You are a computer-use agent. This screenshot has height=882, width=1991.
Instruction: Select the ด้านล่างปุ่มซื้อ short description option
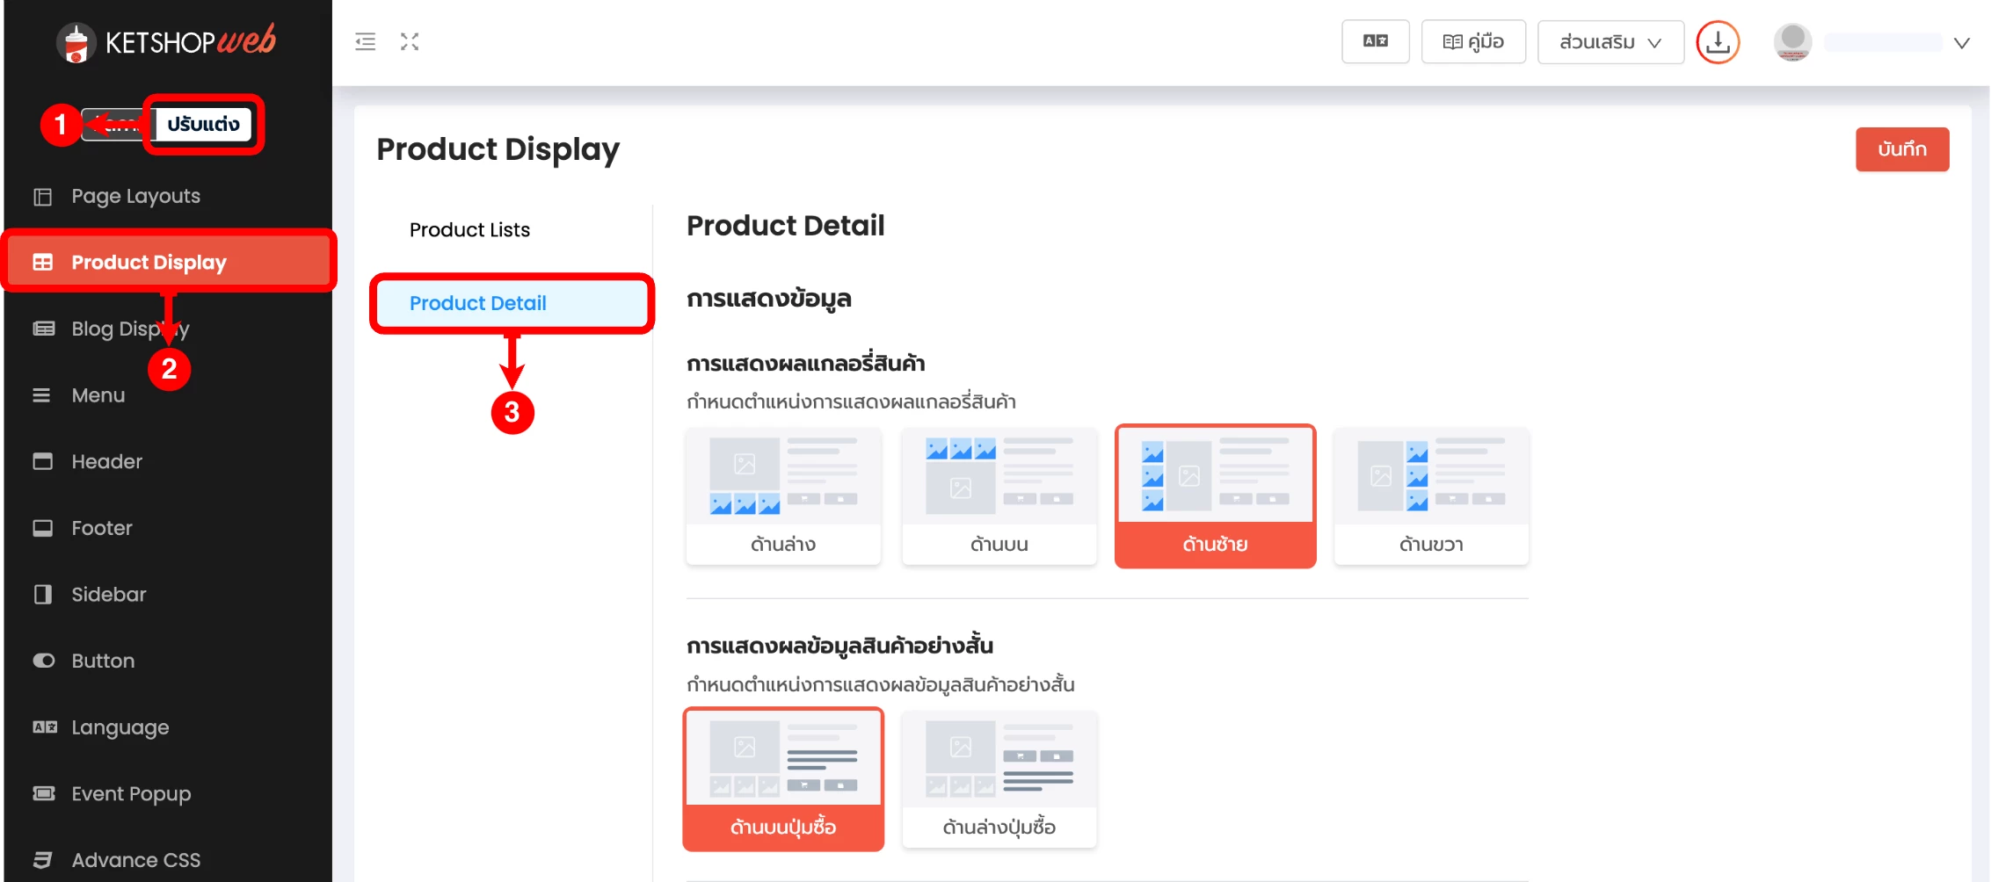[x=999, y=779]
